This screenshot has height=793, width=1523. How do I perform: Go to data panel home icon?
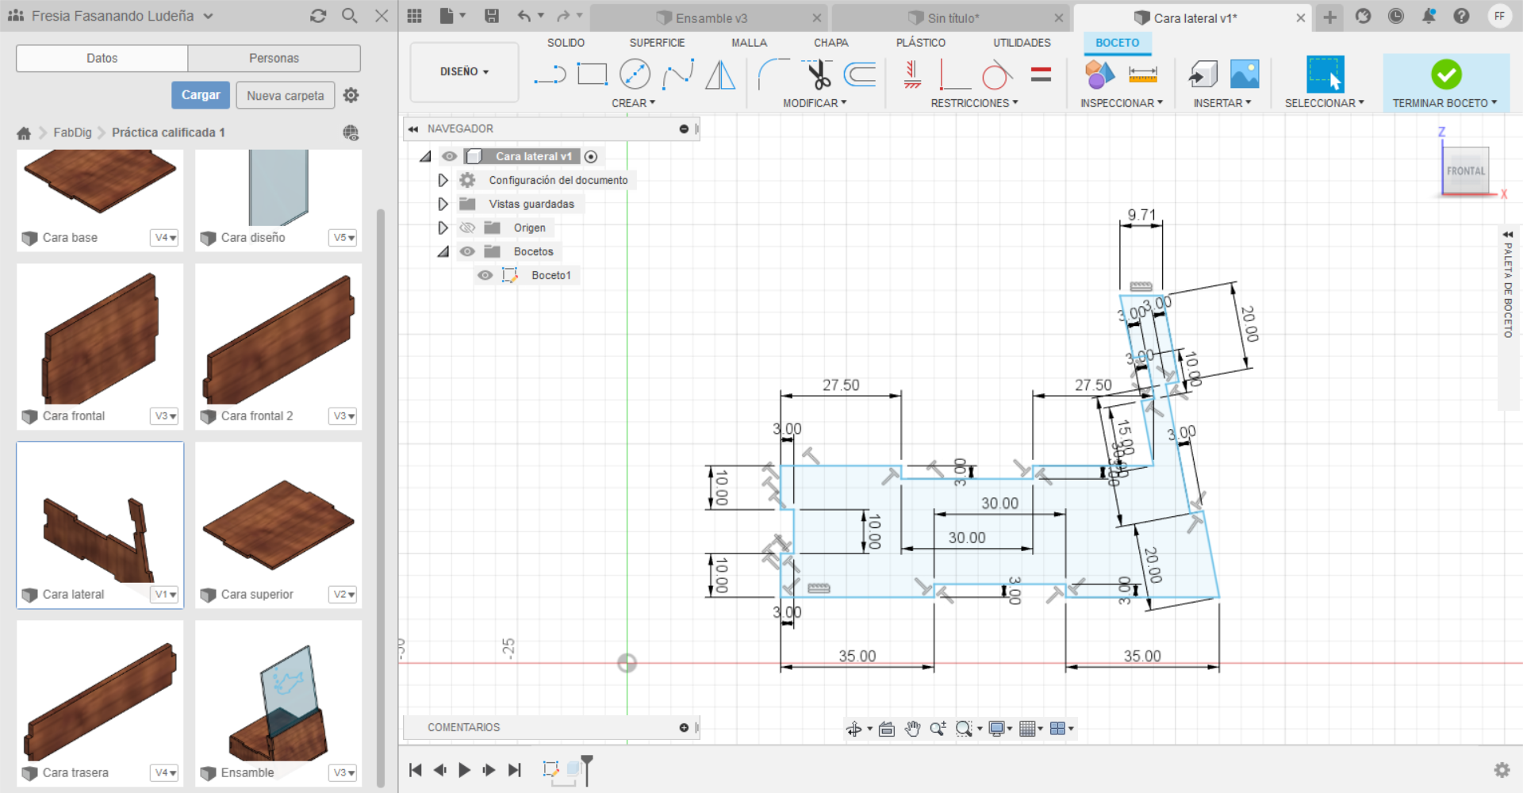[x=24, y=132]
